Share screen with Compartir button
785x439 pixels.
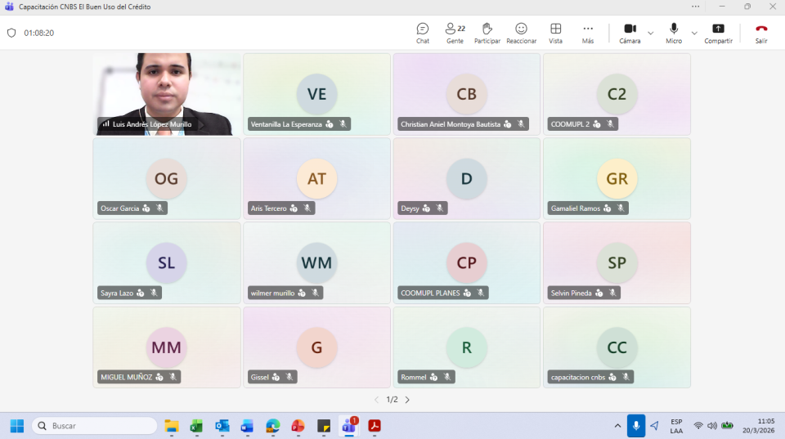click(x=718, y=33)
